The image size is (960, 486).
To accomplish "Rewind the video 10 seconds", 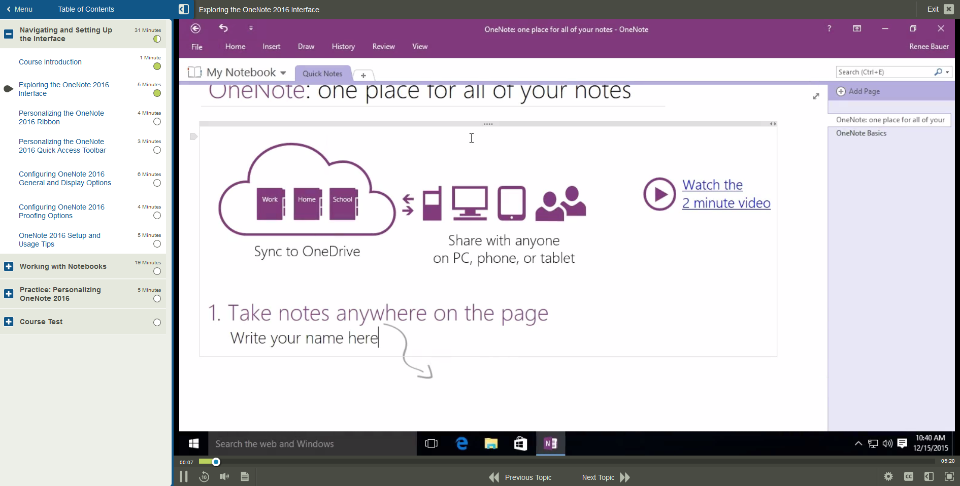I will pyautogui.click(x=204, y=477).
